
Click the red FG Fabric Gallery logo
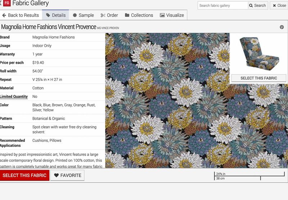7,3
